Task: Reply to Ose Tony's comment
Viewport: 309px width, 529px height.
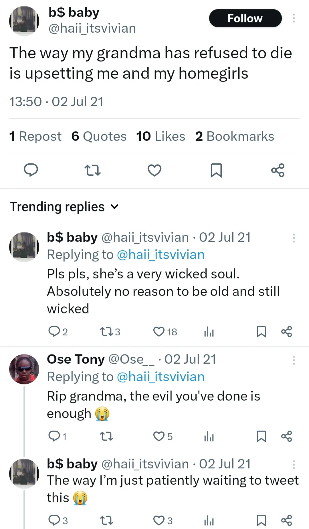Action: pyautogui.click(x=54, y=437)
